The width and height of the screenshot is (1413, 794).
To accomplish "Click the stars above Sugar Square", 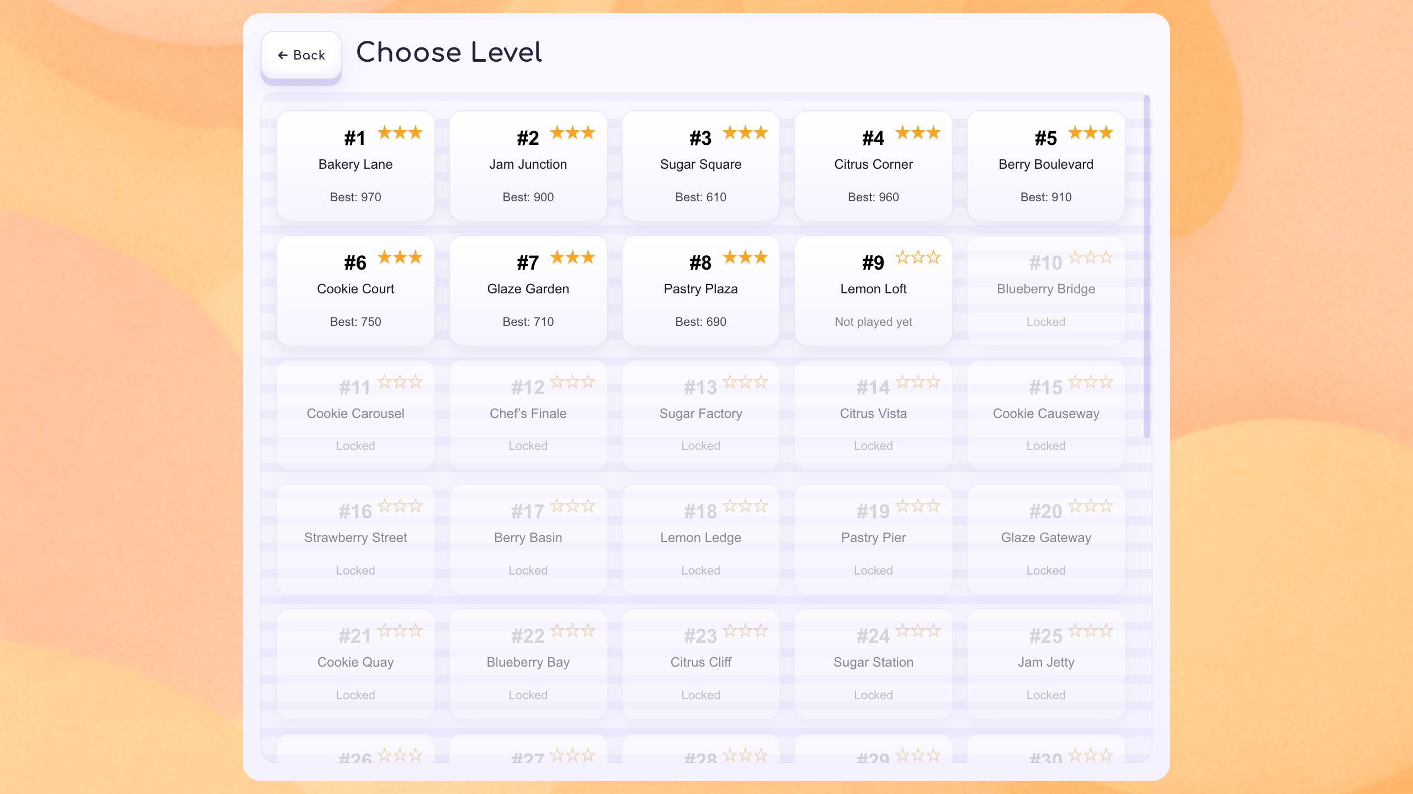I will click(745, 132).
